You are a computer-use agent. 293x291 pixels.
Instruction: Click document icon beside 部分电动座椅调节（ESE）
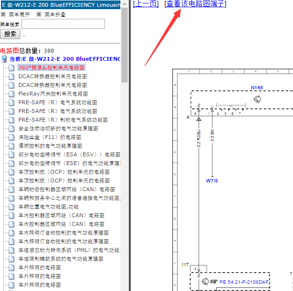[x=12, y=164]
